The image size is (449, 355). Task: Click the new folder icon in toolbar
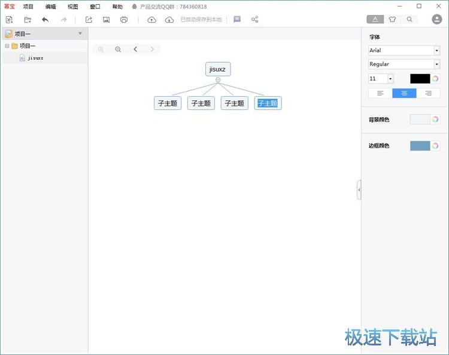[28, 20]
